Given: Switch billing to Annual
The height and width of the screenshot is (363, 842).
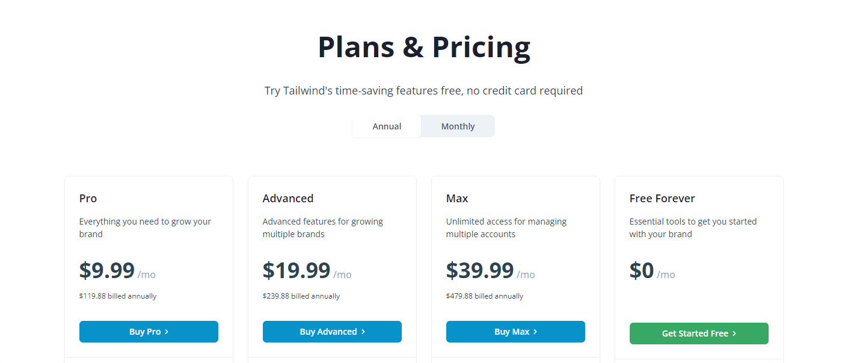Looking at the screenshot, I should tap(387, 126).
